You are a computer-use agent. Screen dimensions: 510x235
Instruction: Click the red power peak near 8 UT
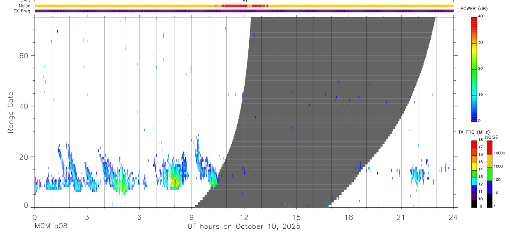click(175, 181)
